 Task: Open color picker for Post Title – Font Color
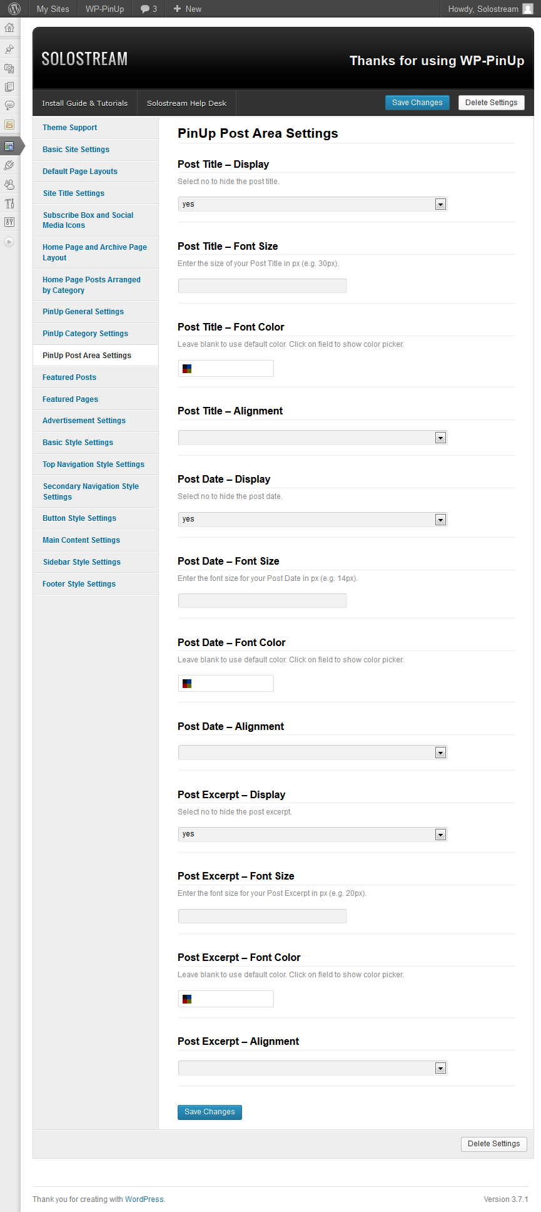click(226, 369)
